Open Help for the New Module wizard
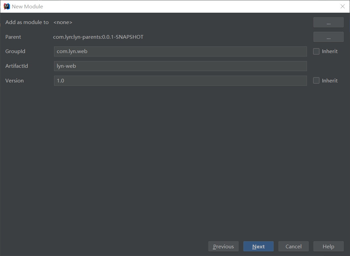350x256 pixels. click(x=328, y=246)
